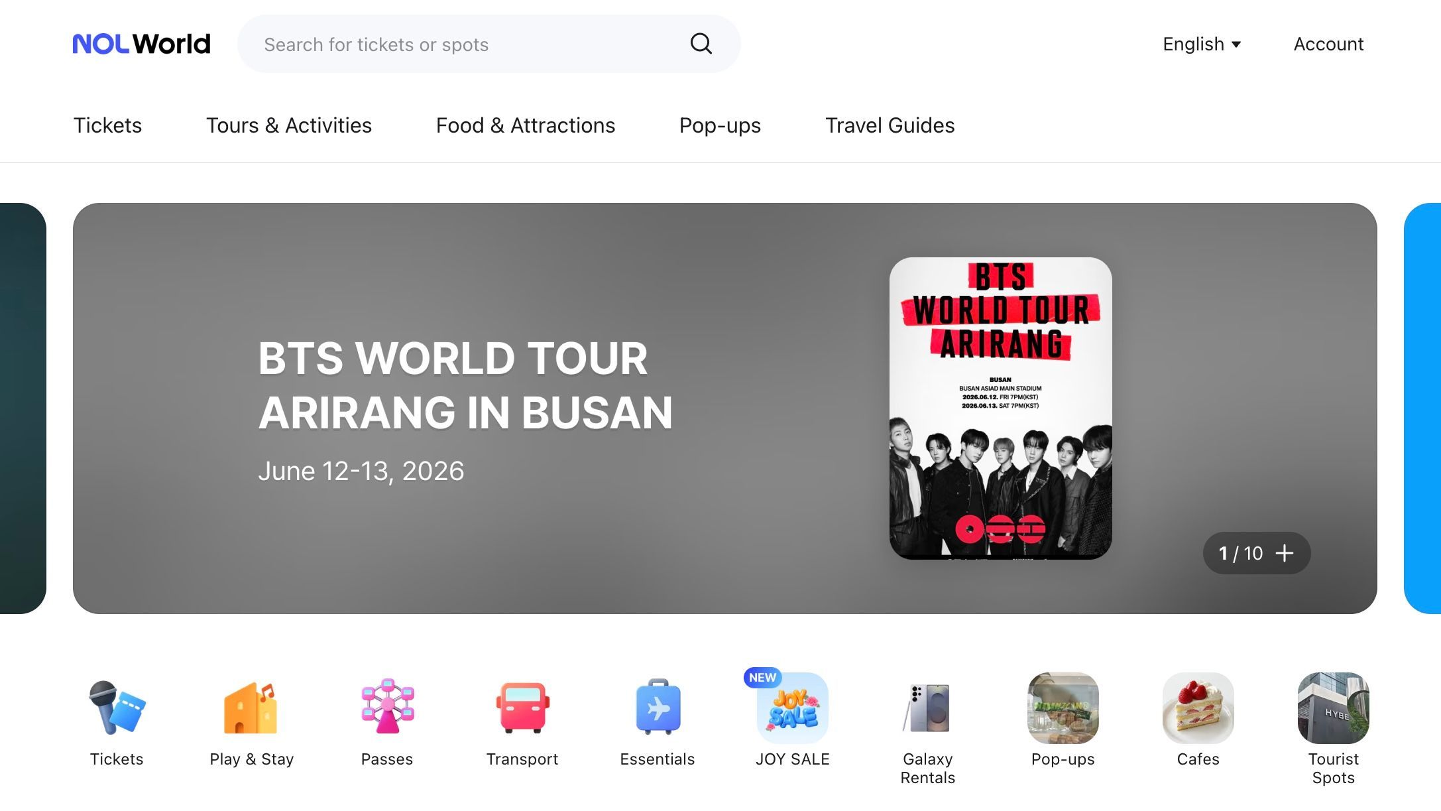
Task: Click the plus icon beside 1 / 10
Action: click(x=1285, y=553)
